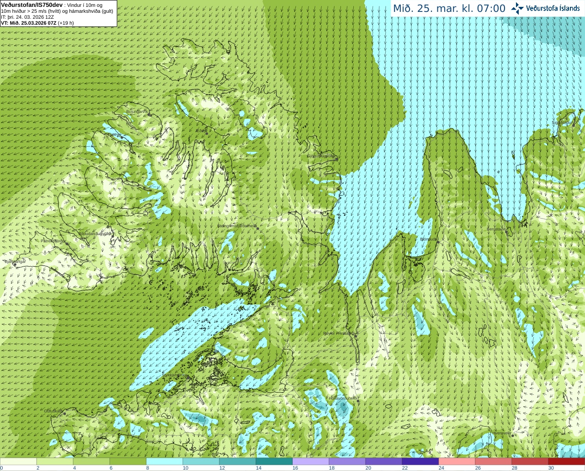The width and height of the screenshot is (585, 471).
Task: Click the Holtavörðuheiði station marker
Action: [358, 401]
